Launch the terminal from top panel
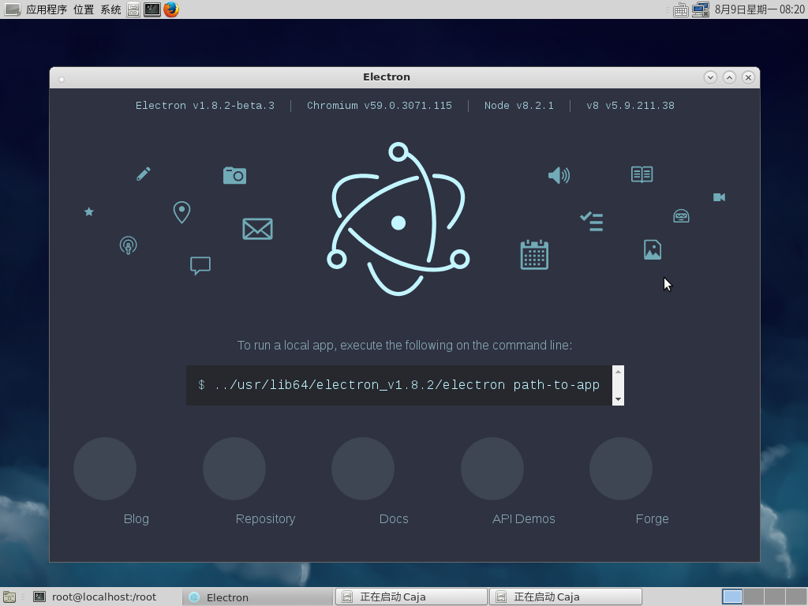Screen dimensions: 808x606 coord(152,9)
